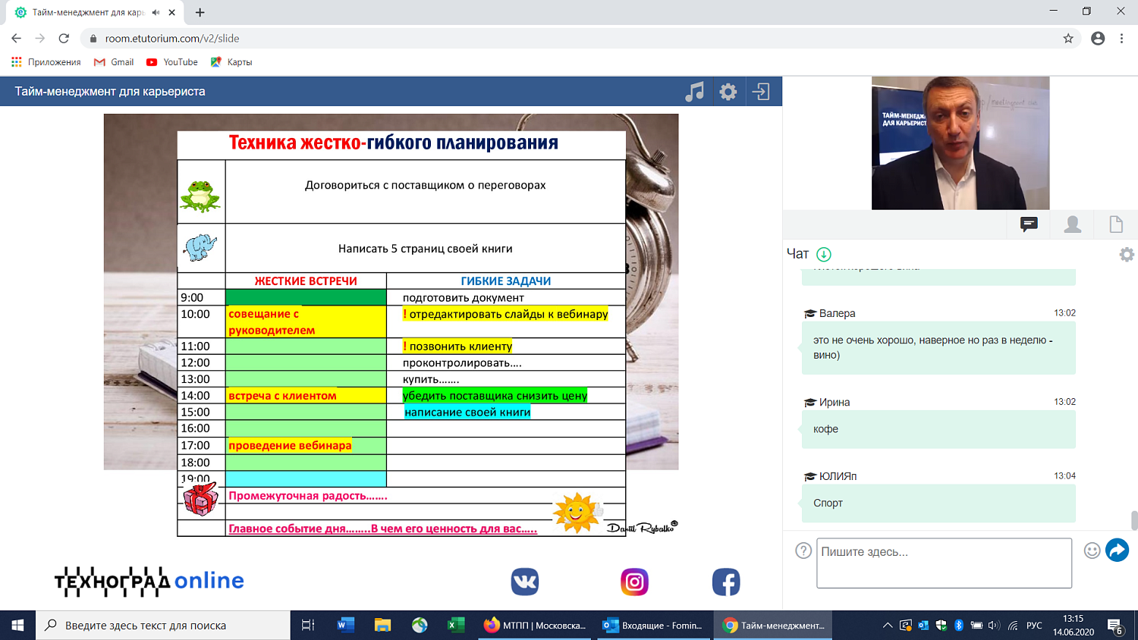Open the emoji smiley picker
1138x640 pixels.
(1092, 551)
